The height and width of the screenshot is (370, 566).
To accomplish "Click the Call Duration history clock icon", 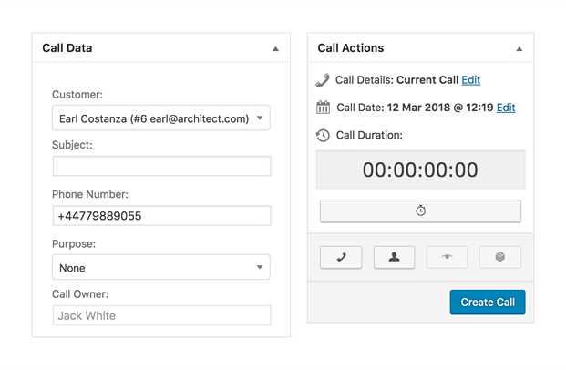I will [x=323, y=135].
